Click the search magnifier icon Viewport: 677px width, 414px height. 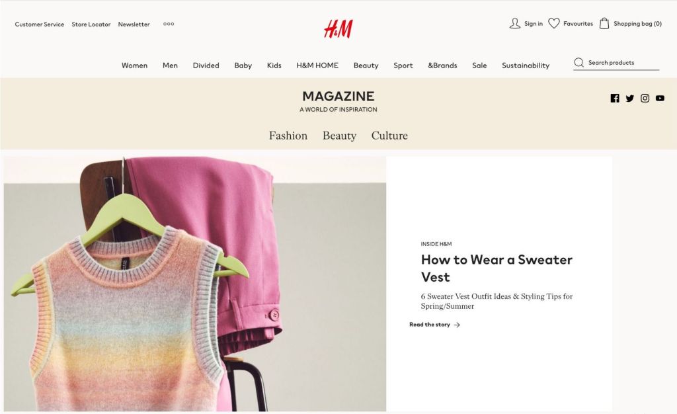tap(579, 63)
